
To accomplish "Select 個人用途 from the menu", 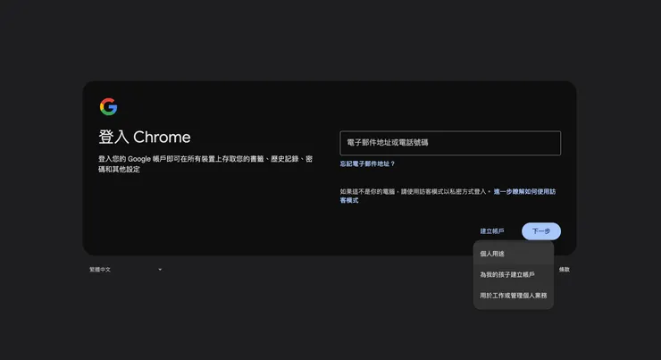I will coord(514,254).
